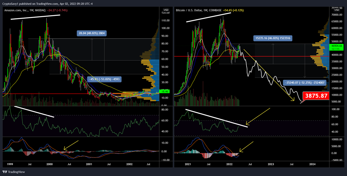
Task: Click the 2000 label on the time axis
Action: click(49, 164)
